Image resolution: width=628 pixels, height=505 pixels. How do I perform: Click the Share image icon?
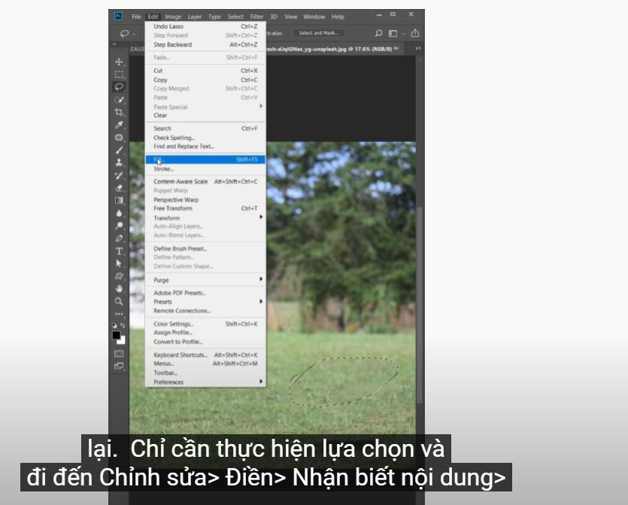[415, 33]
